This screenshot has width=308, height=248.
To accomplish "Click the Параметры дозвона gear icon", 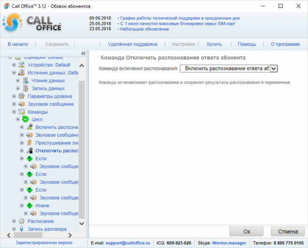I will 21,96.
